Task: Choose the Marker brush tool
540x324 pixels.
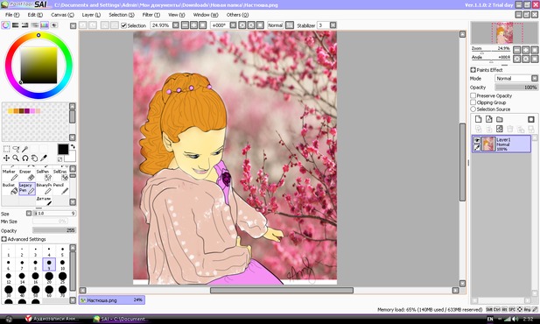Action: coord(11,175)
